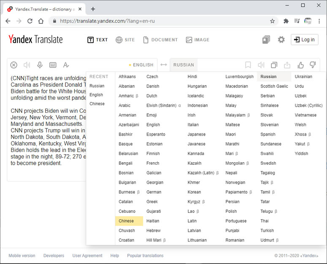Open the browser extensions puzzle icon

pyautogui.click(x=286, y=21)
